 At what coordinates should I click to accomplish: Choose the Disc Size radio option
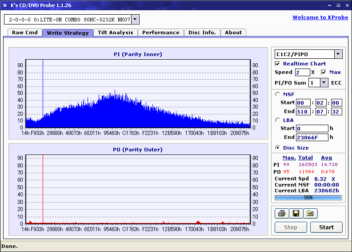(278, 148)
